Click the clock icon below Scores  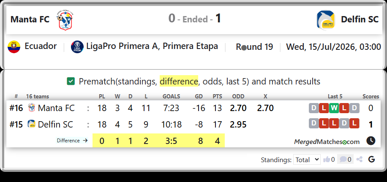click(371, 141)
